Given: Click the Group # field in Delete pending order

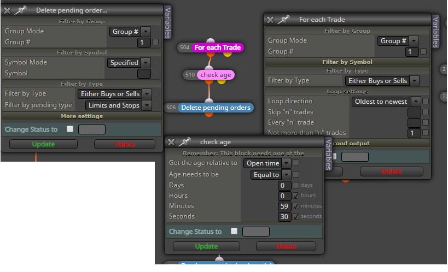Looking at the screenshot, I should (144, 43).
